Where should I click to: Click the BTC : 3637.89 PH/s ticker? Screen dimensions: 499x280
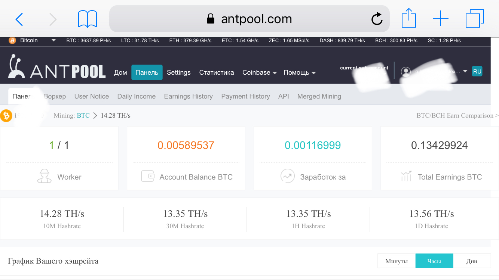tap(88, 40)
